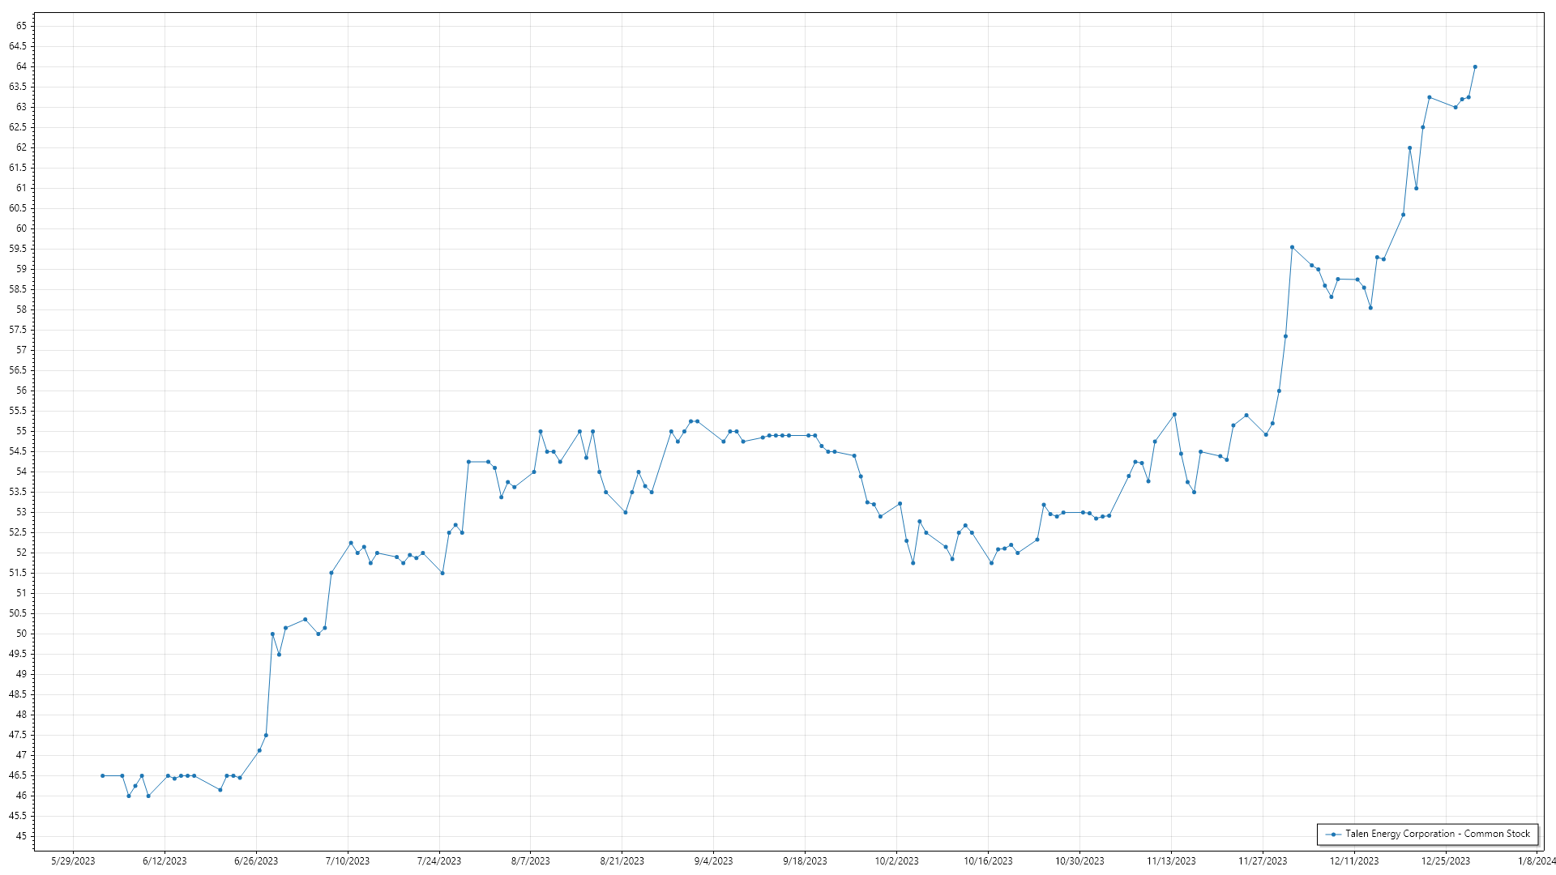
Task: Click the 65 value on price axis
Action: pyautogui.click(x=21, y=26)
